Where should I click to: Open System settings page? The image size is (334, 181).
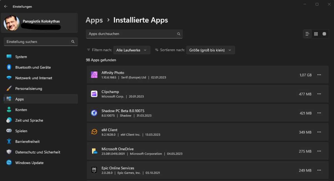pos(41,57)
